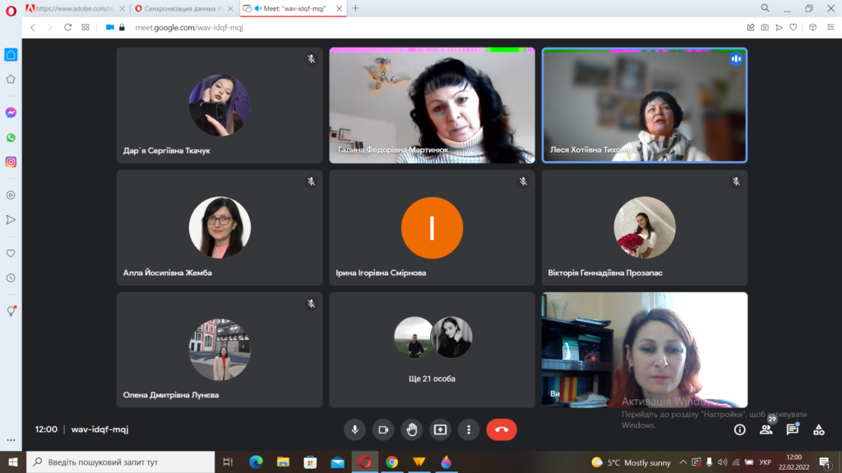This screenshot has height=473, width=842.
Task: Click the 'Ще 21 особа' tile
Action: [432, 350]
